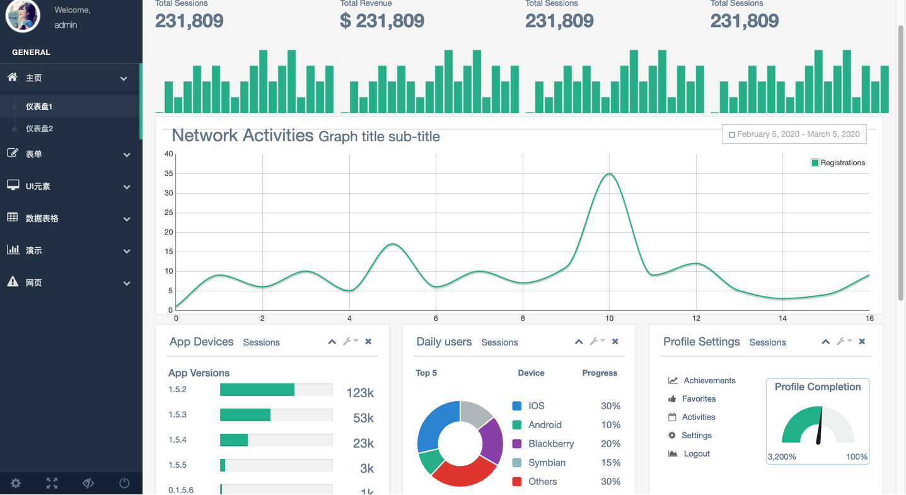Collapse the Daily users panel
This screenshot has height=495, width=906.
pos(579,342)
